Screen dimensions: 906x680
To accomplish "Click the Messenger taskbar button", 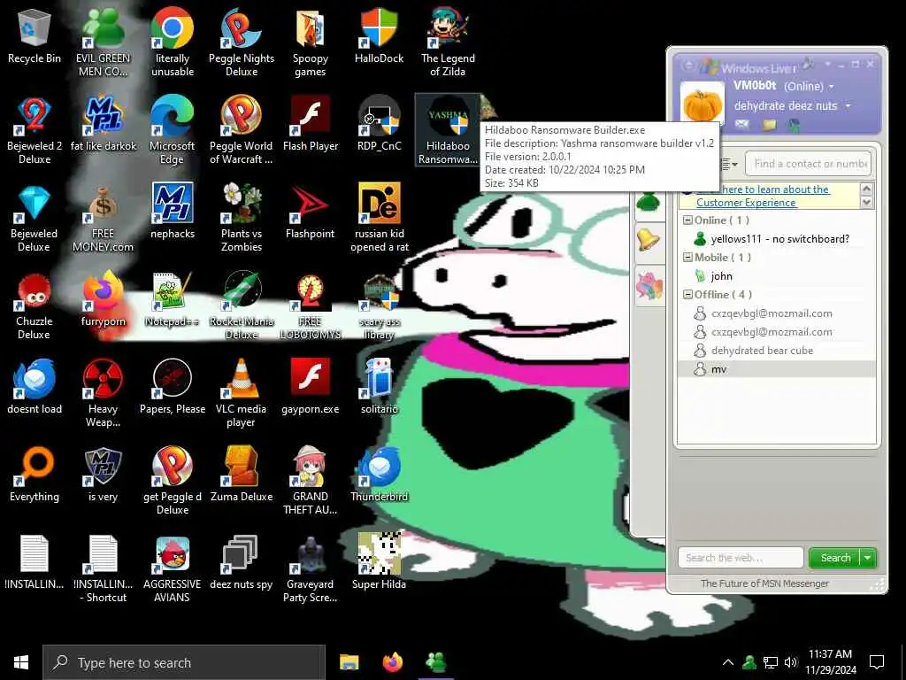I will (436, 662).
